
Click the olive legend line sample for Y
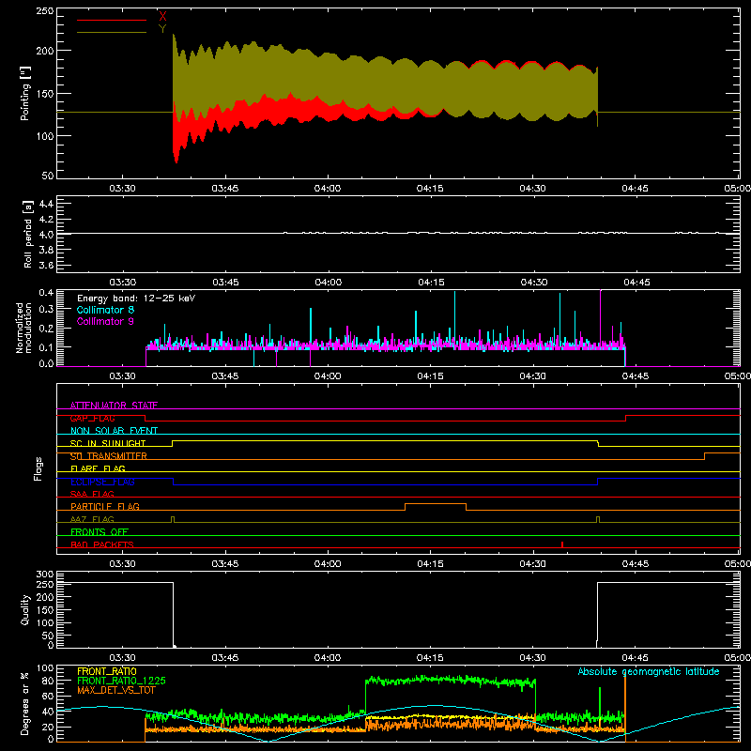112,32
